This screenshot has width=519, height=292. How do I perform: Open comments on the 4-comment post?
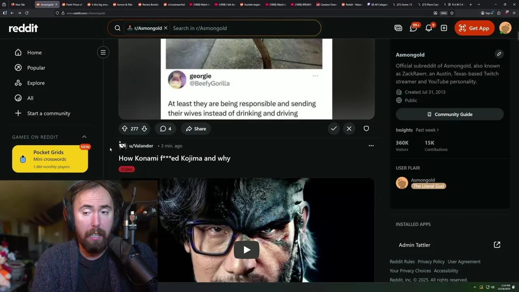point(165,129)
